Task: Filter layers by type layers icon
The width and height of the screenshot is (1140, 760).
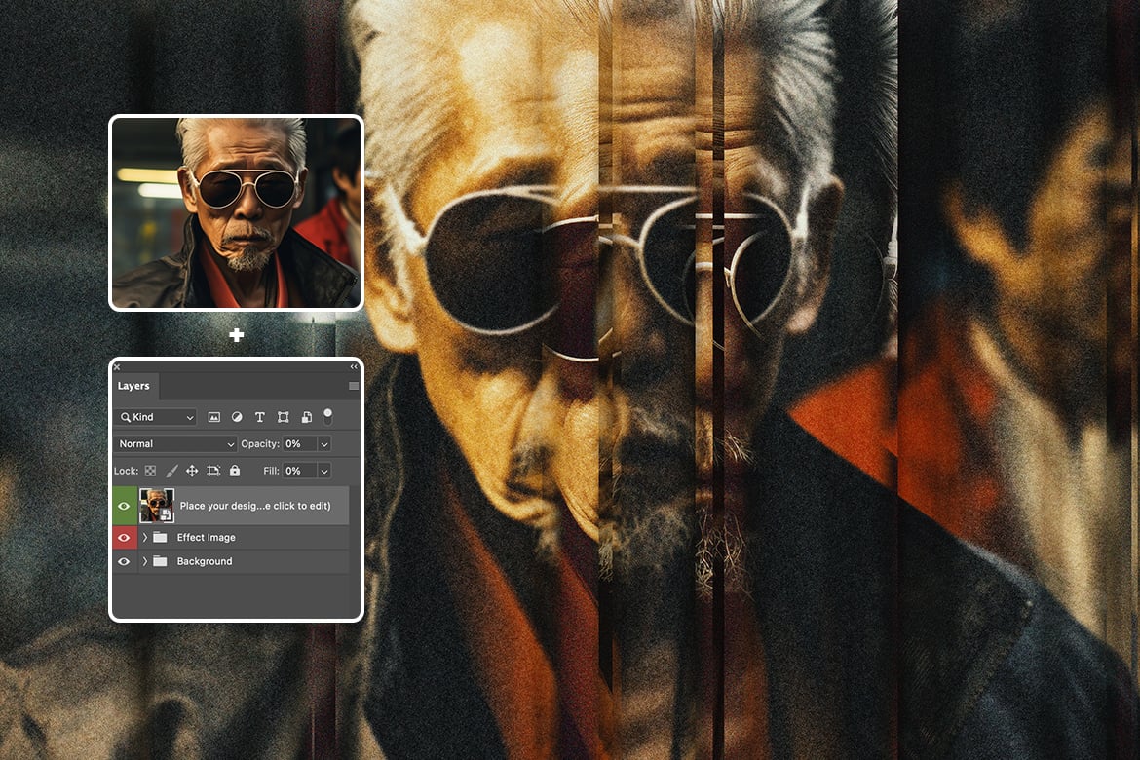Action: click(259, 417)
